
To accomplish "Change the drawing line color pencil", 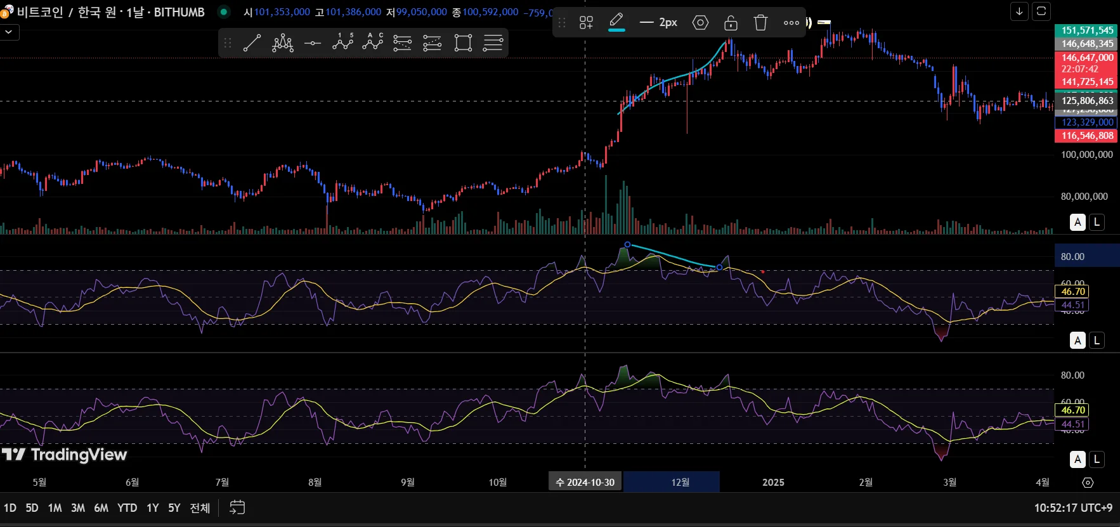I will pyautogui.click(x=616, y=23).
